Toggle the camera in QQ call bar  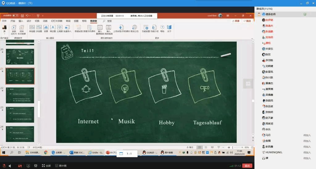(x=20, y=166)
